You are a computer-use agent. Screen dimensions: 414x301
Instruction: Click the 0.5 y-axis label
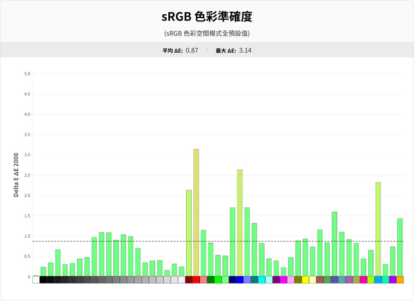tap(27, 256)
